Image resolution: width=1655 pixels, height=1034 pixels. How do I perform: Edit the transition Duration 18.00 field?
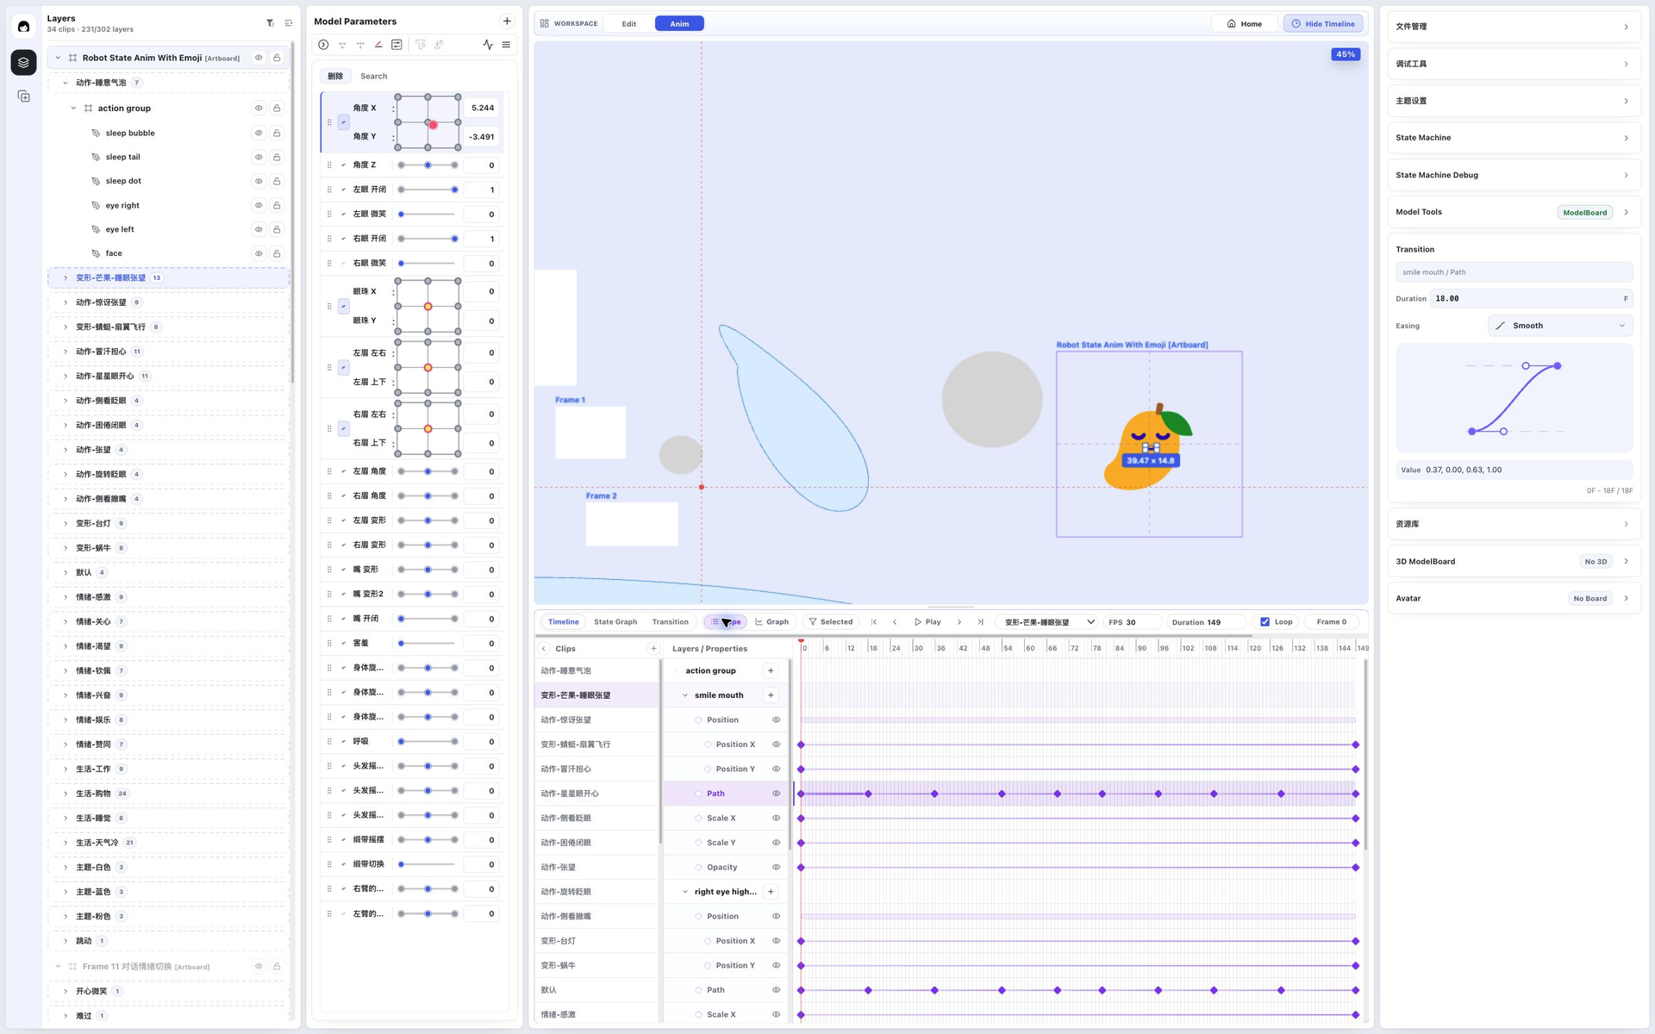(x=1531, y=299)
